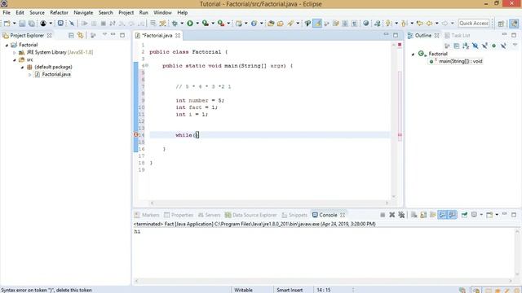
Task: Expand the JRE System Library node
Action: pyautogui.click(x=15, y=52)
